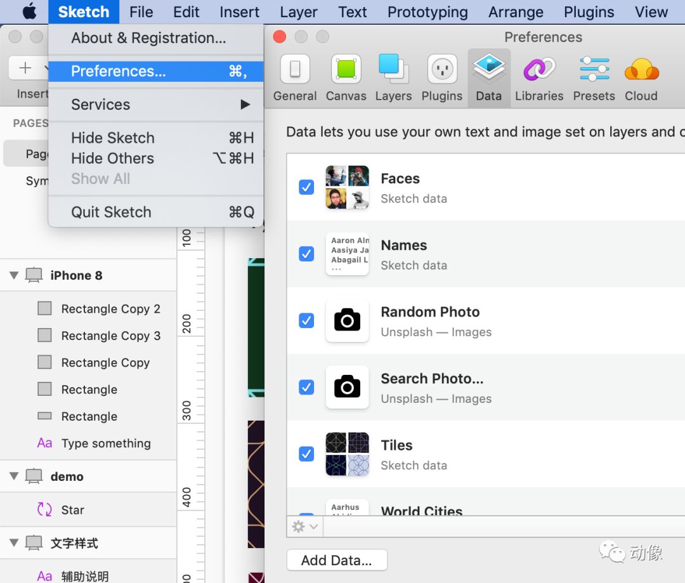Click the Add Data… button

point(337,560)
